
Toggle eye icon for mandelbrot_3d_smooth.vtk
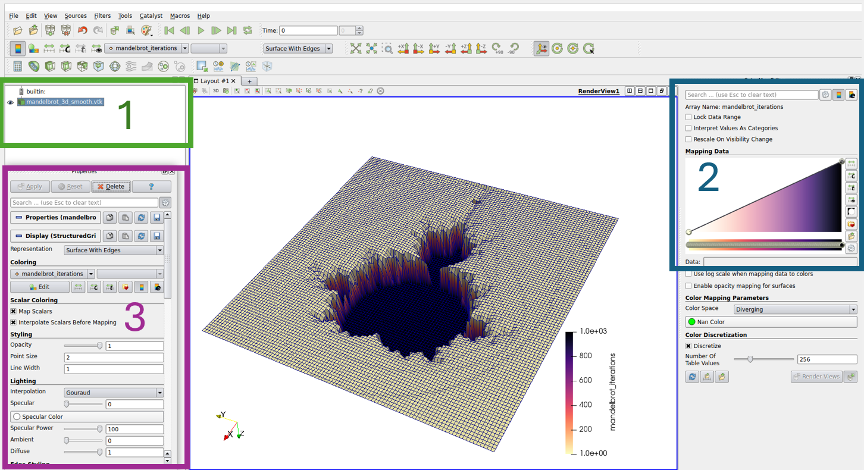pyautogui.click(x=10, y=102)
